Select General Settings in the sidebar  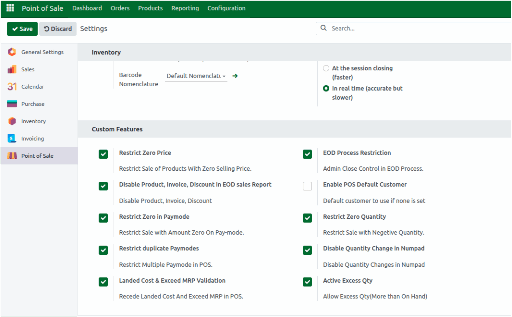point(42,52)
